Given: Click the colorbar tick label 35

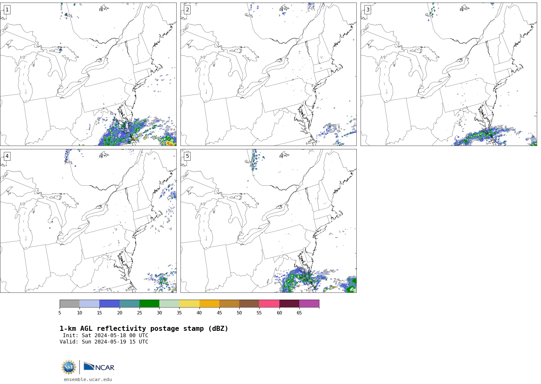Looking at the screenshot, I should 179,313.
